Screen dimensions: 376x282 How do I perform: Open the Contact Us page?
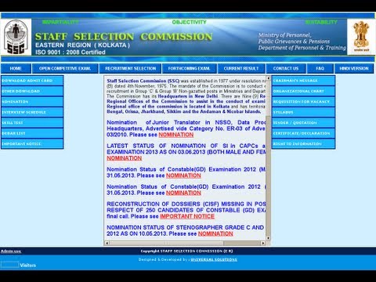pos(286,69)
